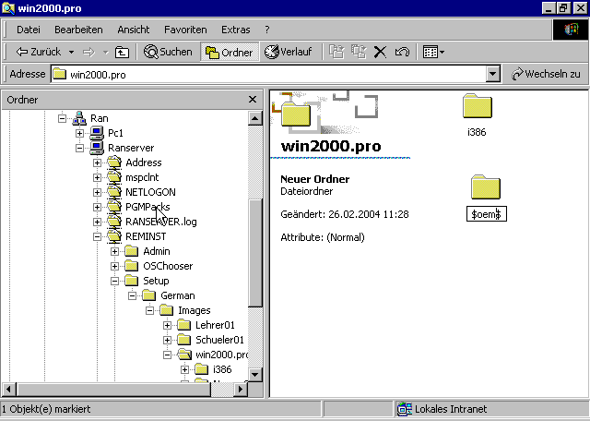Collapse the REMINST share
The width and height of the screenshot is (590, 421).
click(97, 236)
